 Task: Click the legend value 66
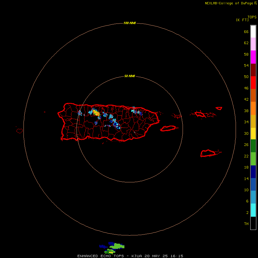(x=246, y=32)
